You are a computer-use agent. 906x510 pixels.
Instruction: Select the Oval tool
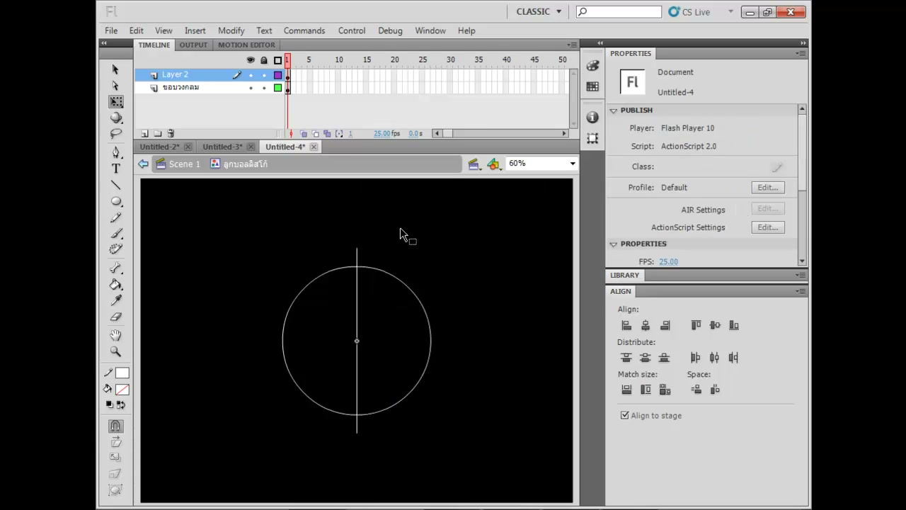[x=116, y=201]
